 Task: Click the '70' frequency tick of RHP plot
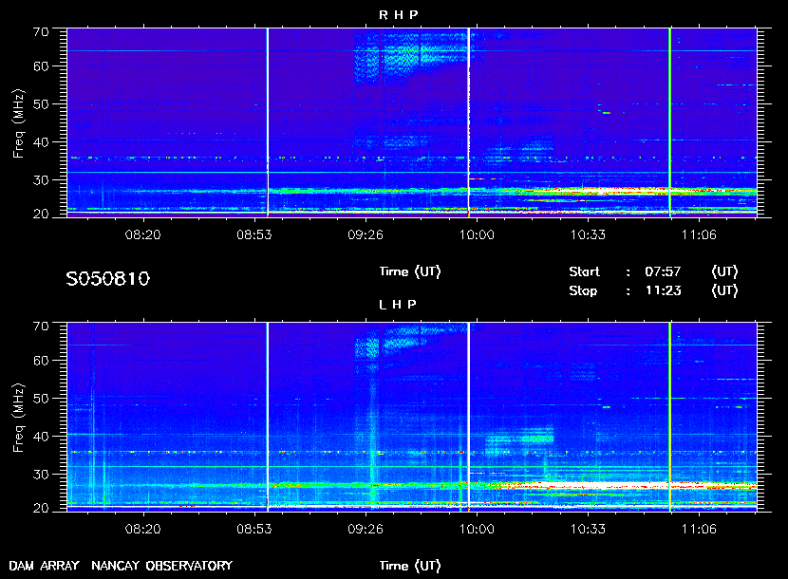click(41, 32)
